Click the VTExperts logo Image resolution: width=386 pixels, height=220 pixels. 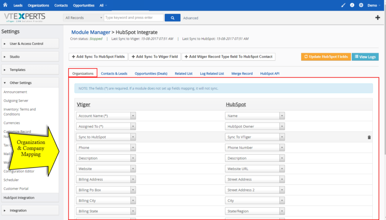(25, 17)
